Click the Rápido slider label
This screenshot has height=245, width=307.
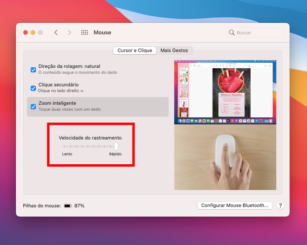(x=115, y=154)
